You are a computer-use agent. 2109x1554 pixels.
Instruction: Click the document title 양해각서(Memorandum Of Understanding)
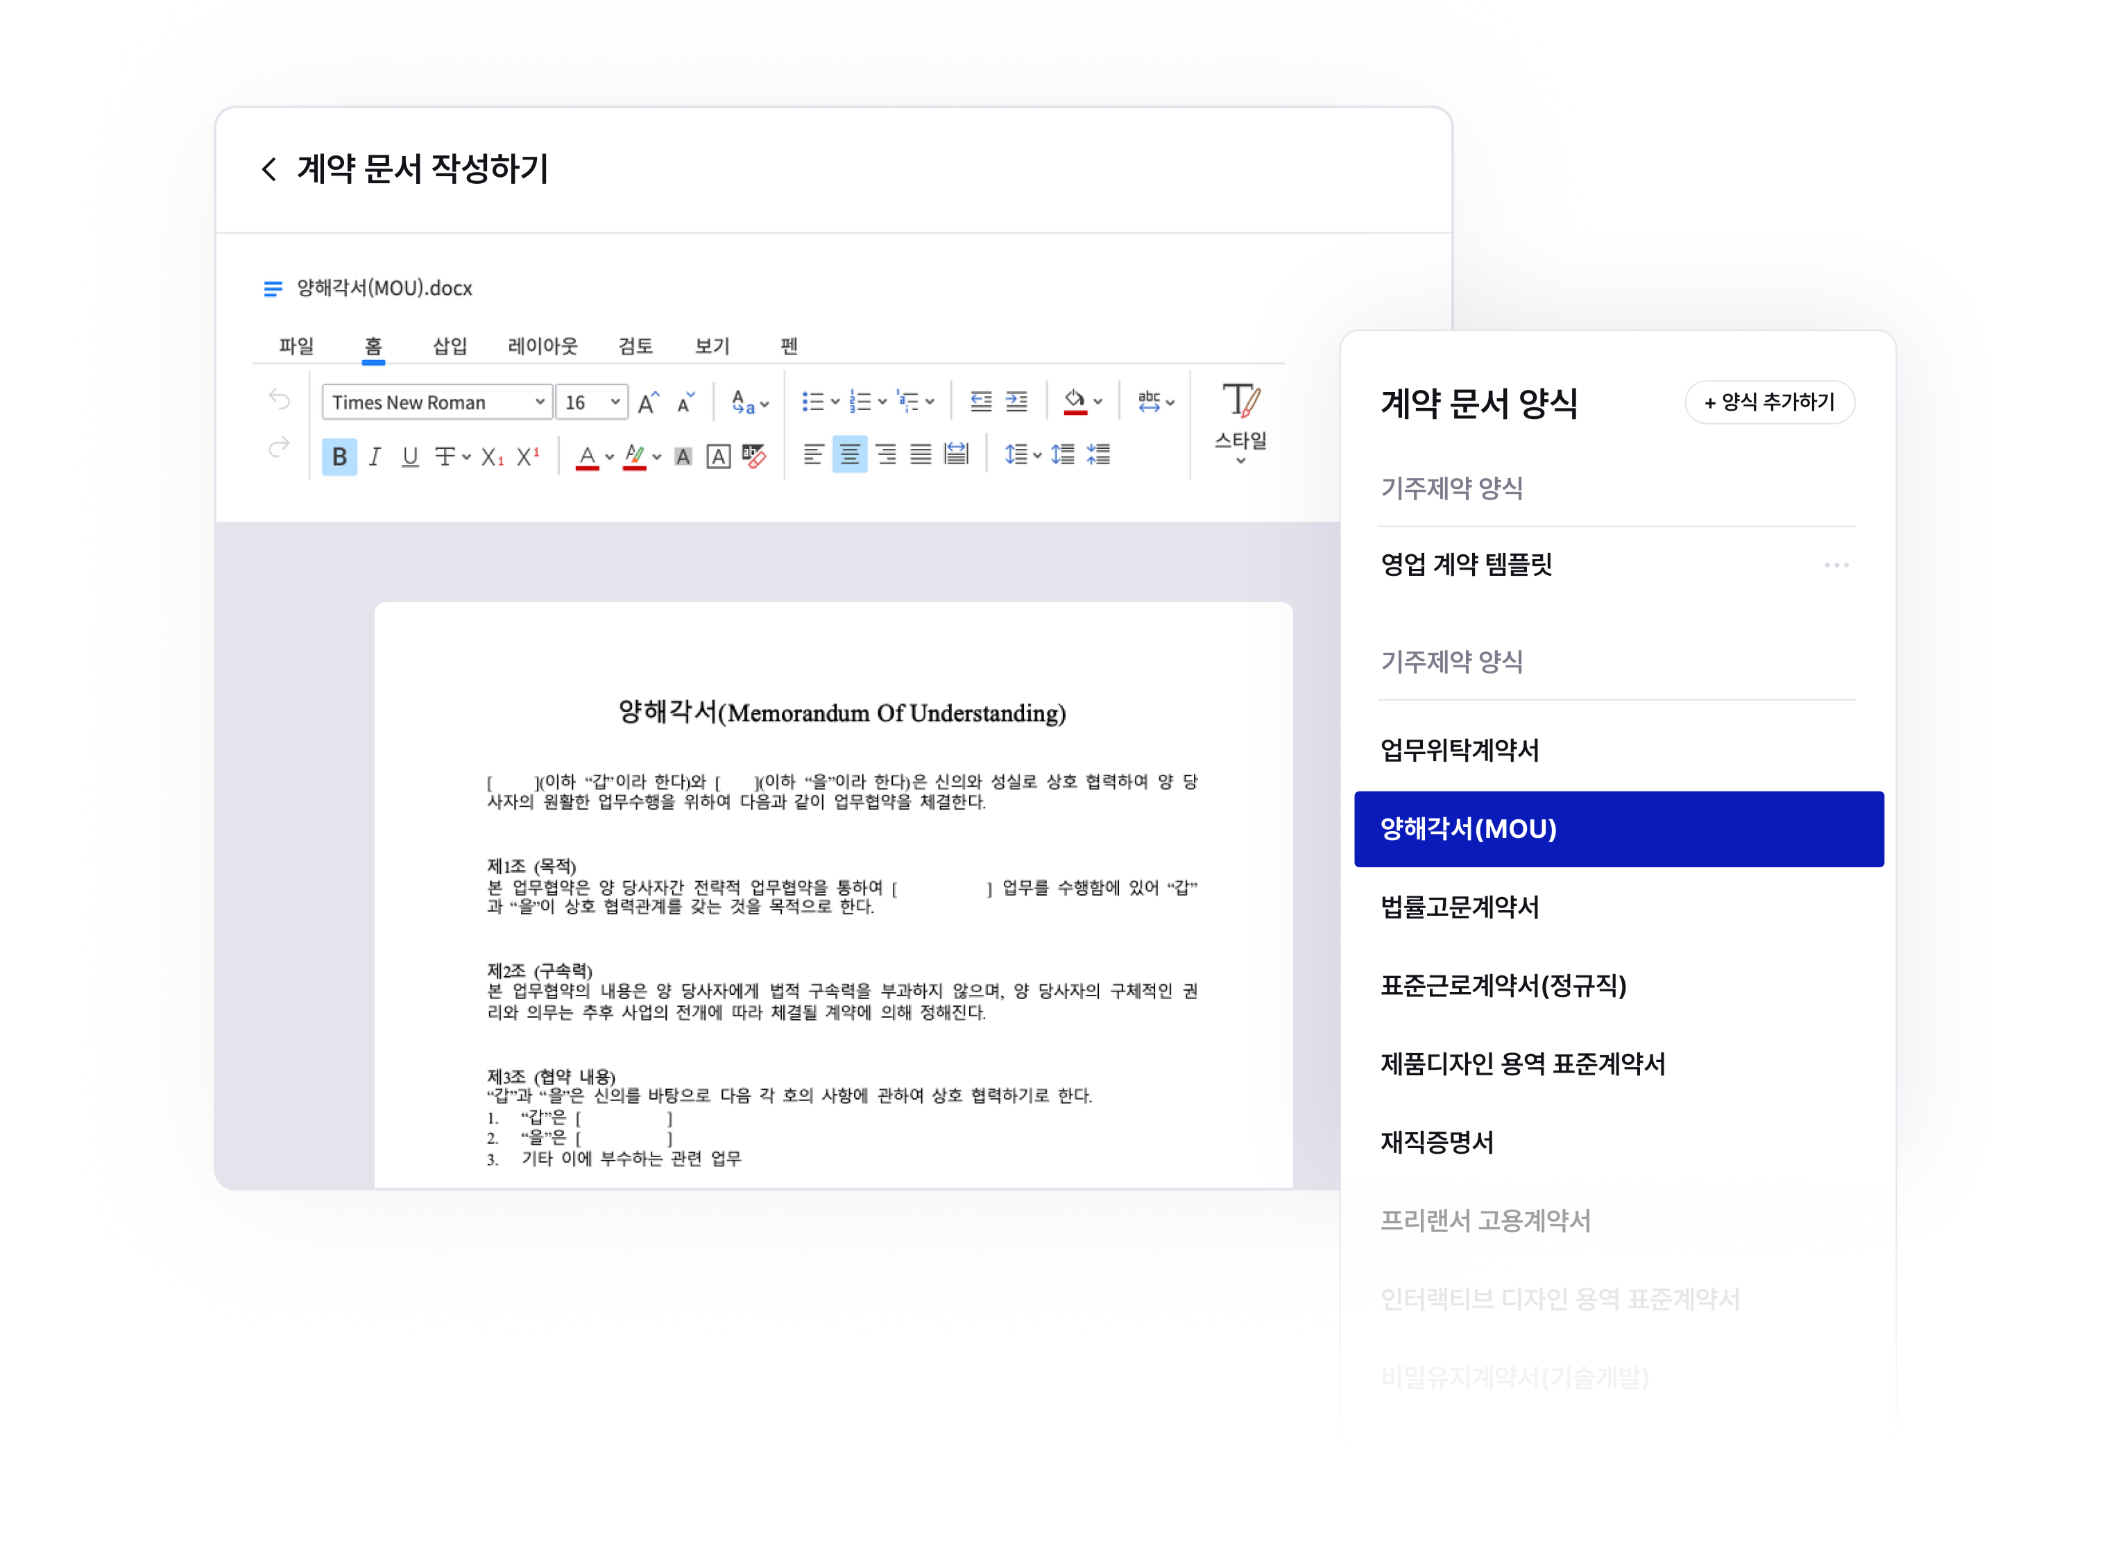coord(842,712)
